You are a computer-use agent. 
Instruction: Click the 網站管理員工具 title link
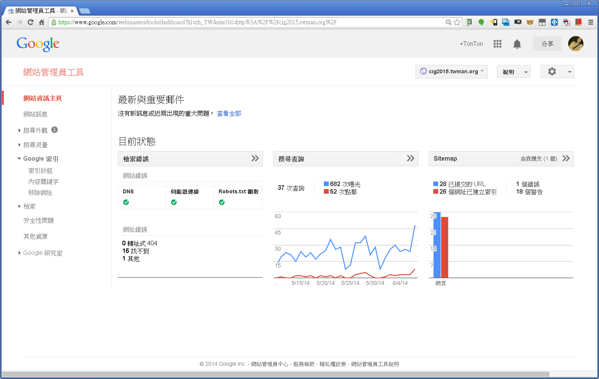(54, 72)
